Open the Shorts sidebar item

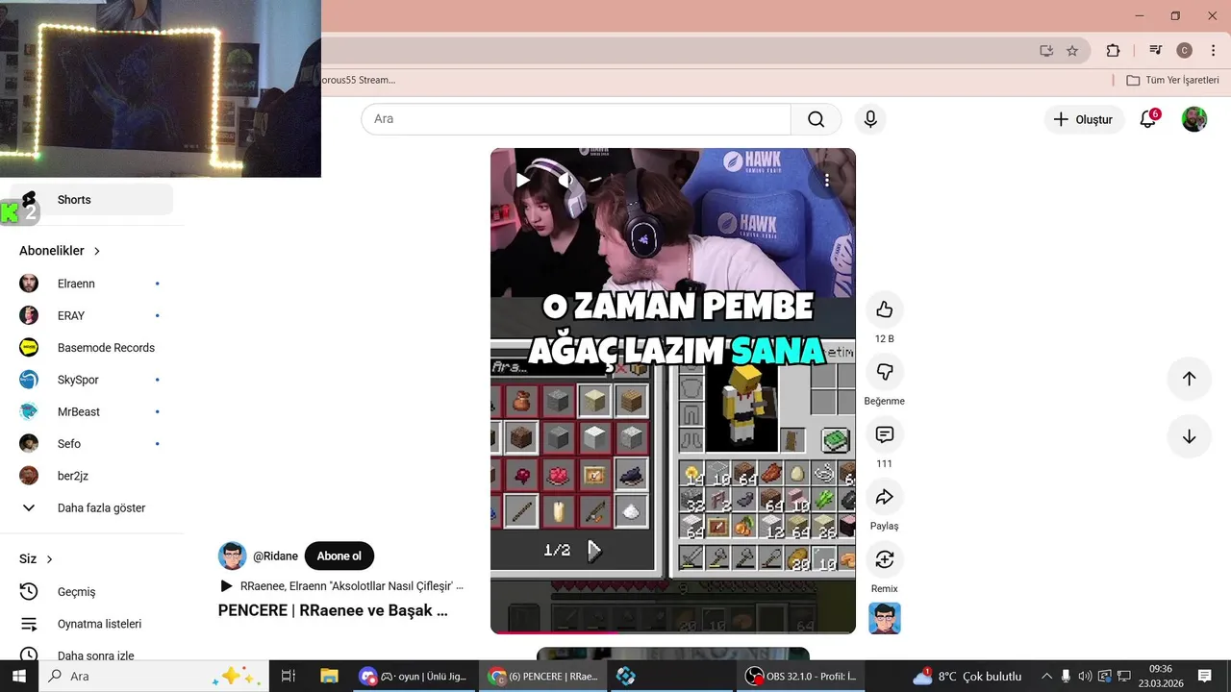pos(92,200)
